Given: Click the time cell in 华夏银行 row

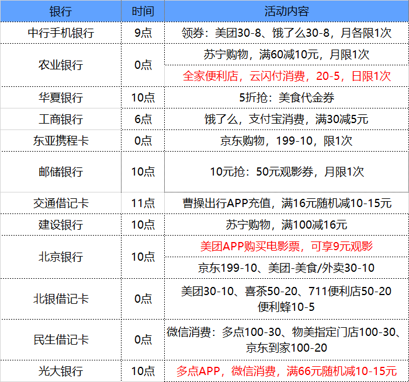Looking at the screenshot, I should 143,97.
